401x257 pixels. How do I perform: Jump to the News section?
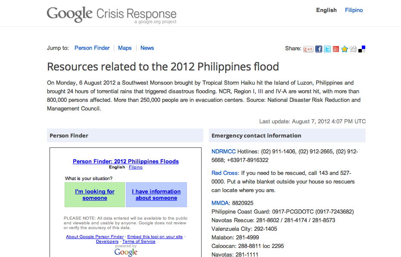[x=147, y=48]
